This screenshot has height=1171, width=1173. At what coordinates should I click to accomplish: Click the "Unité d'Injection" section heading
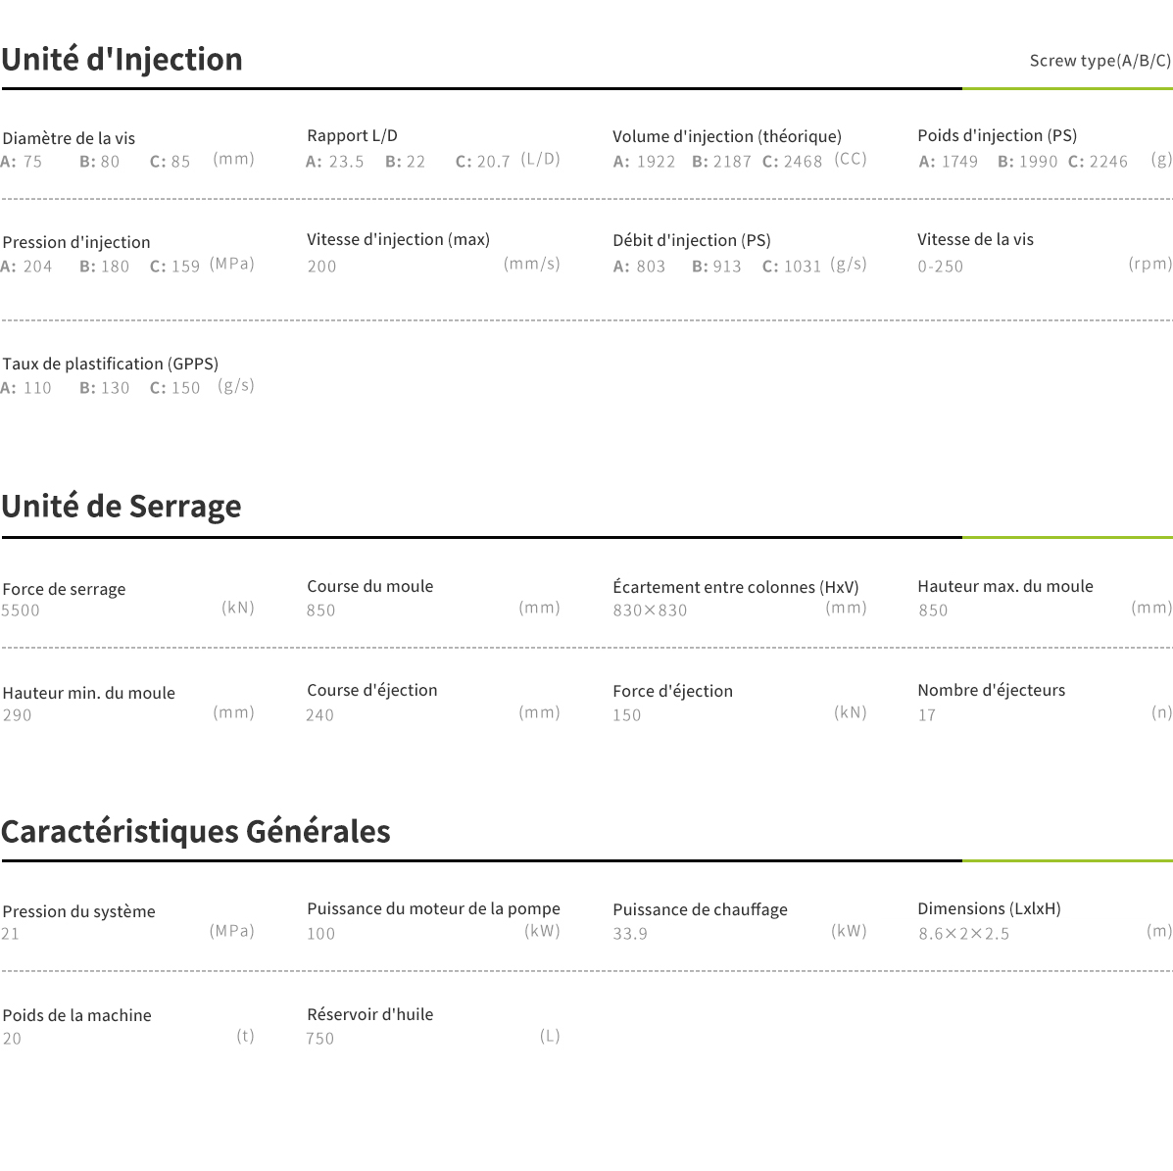click(x=122, y=60)
